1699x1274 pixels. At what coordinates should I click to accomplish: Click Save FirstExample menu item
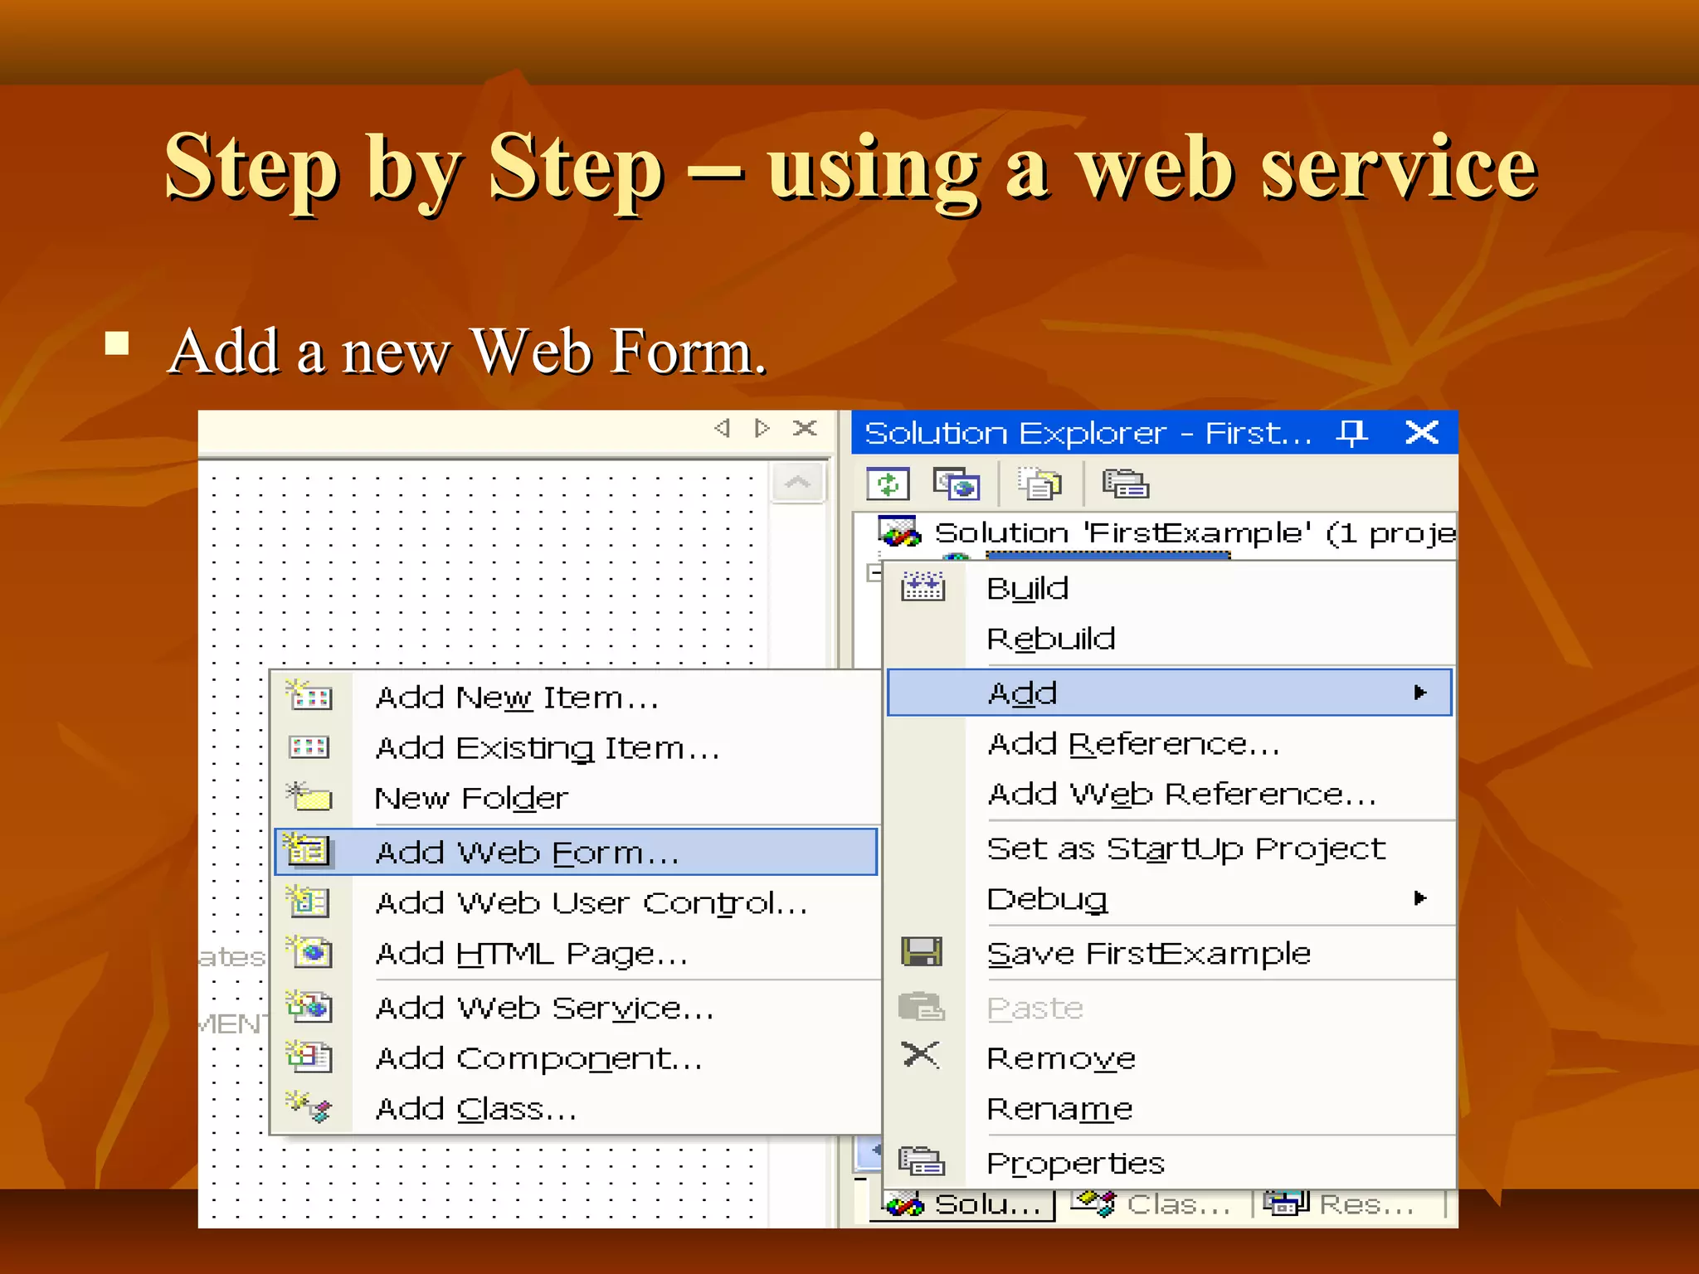pos(1170,953)
